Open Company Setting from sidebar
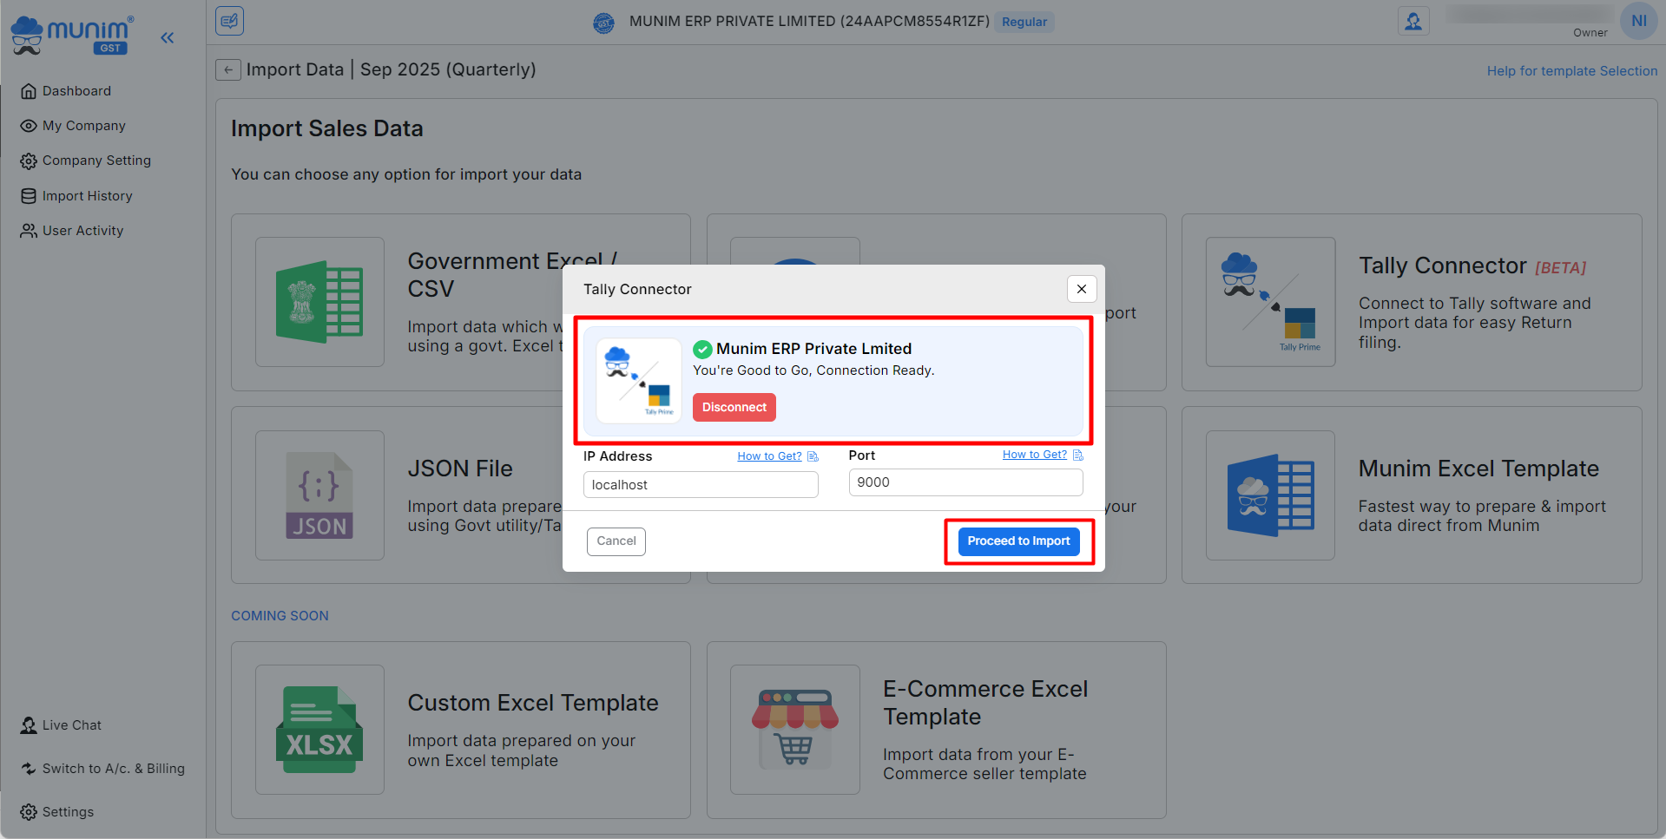 pyautogui.click(x=96, y=161)
